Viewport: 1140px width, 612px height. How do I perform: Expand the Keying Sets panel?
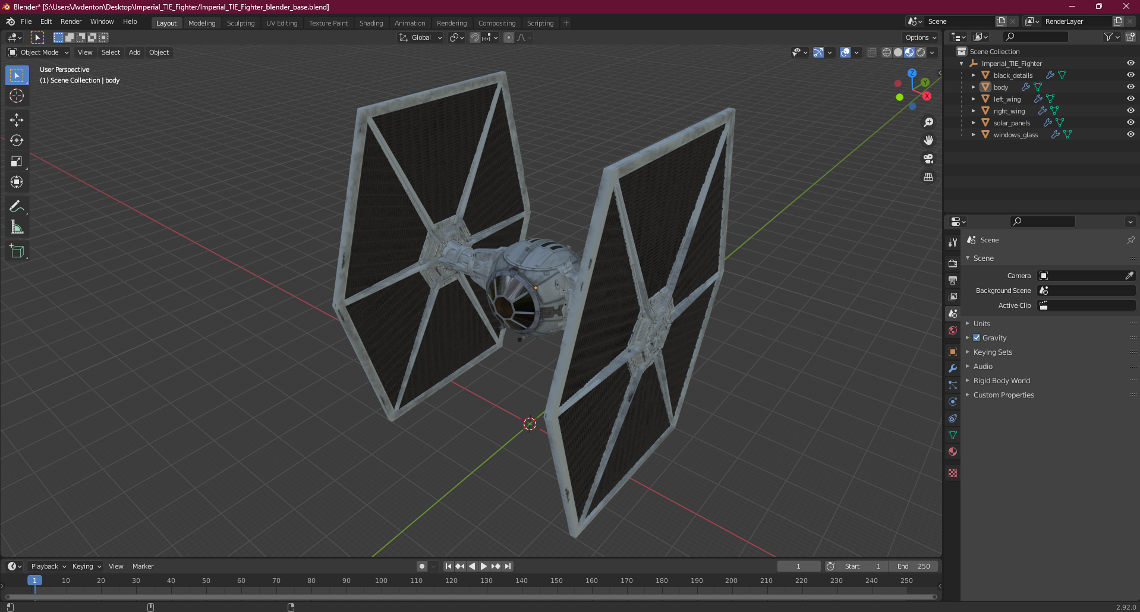[x=968, y=352]
